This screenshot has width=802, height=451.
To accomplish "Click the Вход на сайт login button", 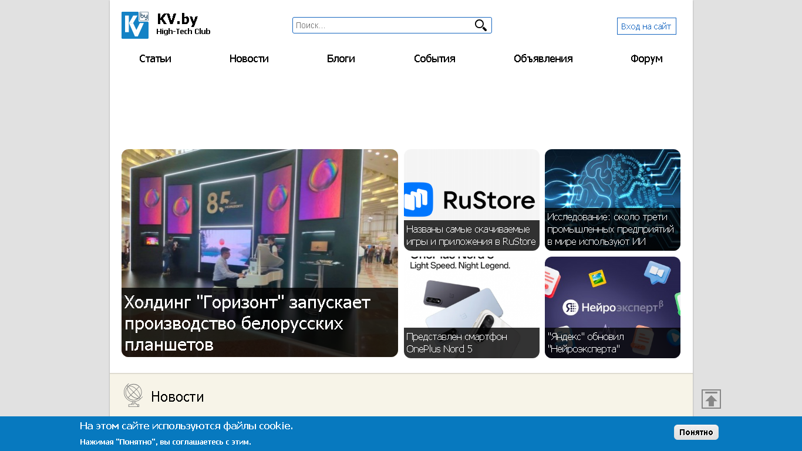I will (646, 26).
